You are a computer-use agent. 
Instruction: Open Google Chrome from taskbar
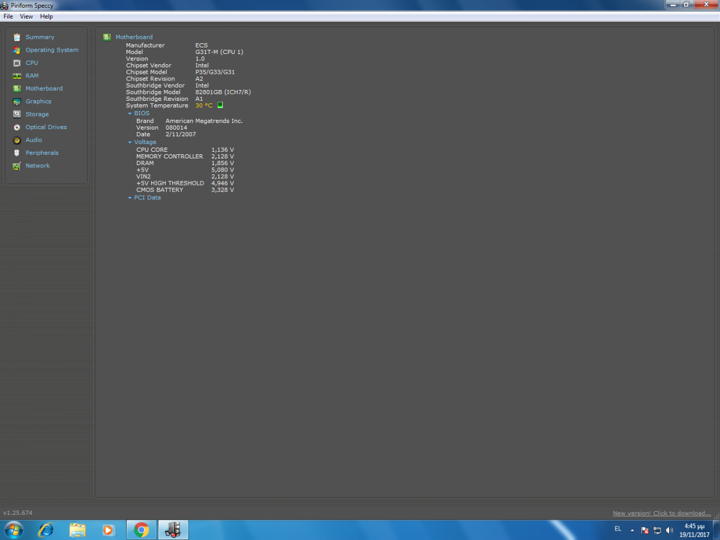coord(142,530)
